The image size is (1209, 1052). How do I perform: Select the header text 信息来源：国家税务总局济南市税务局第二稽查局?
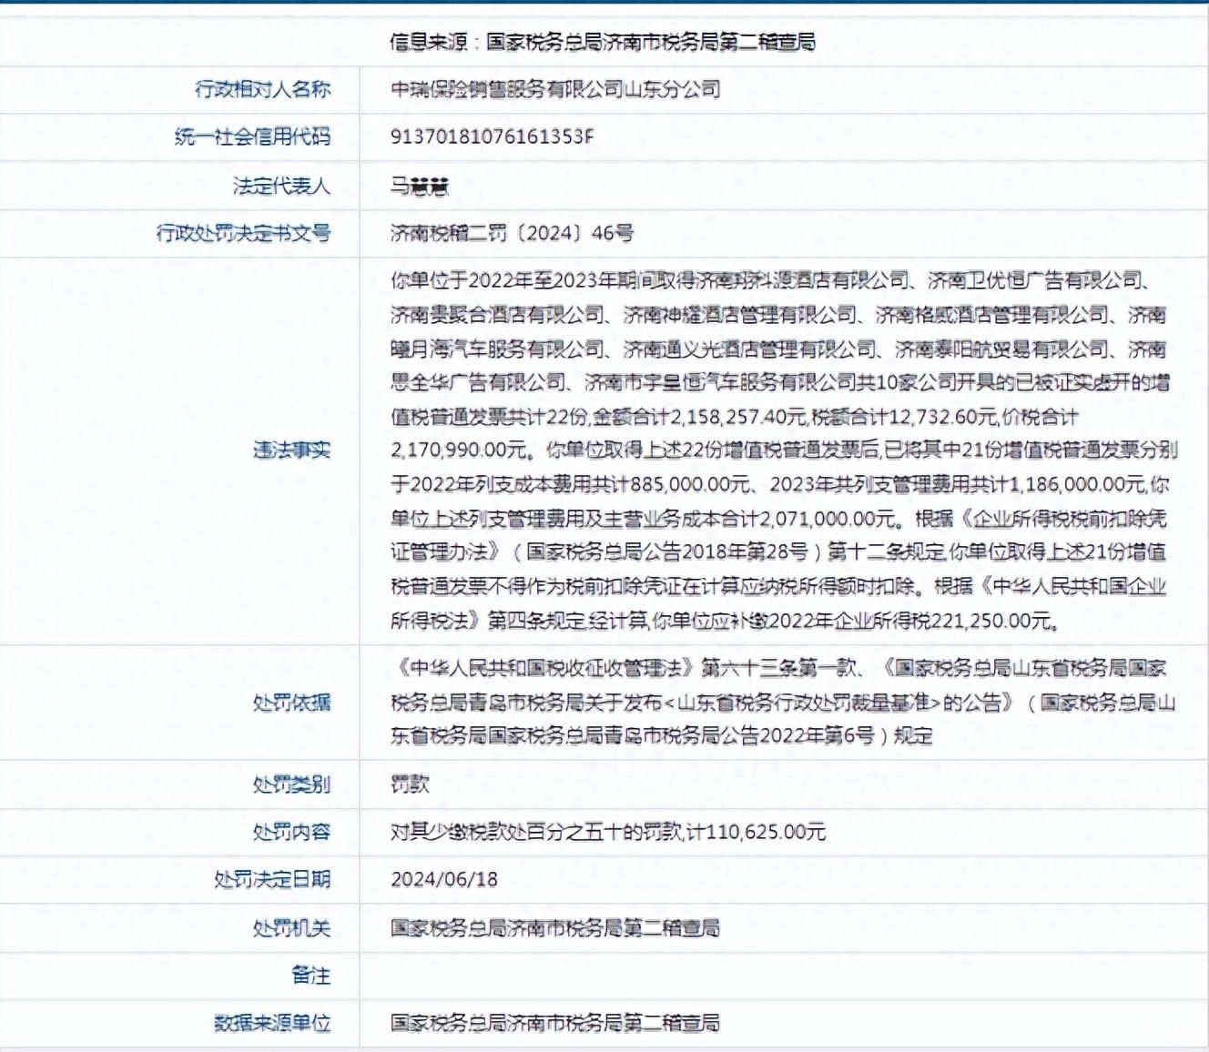pyautogui.click(x=603, y=42)
